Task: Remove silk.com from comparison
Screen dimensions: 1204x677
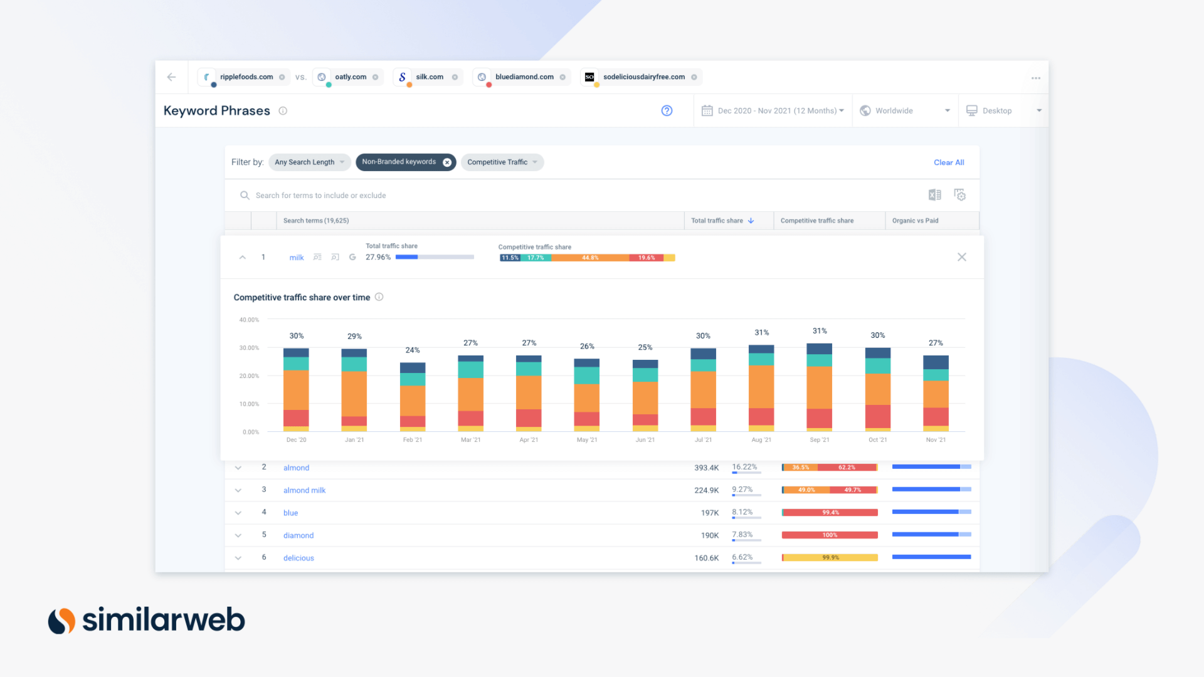Action: 455,77
